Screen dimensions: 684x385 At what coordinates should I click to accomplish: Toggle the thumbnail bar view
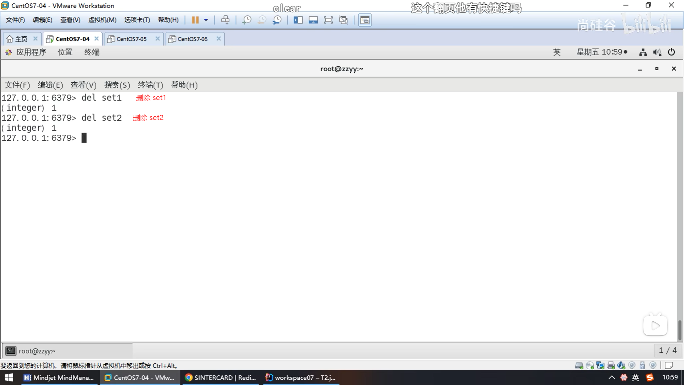tap(313, 20)
